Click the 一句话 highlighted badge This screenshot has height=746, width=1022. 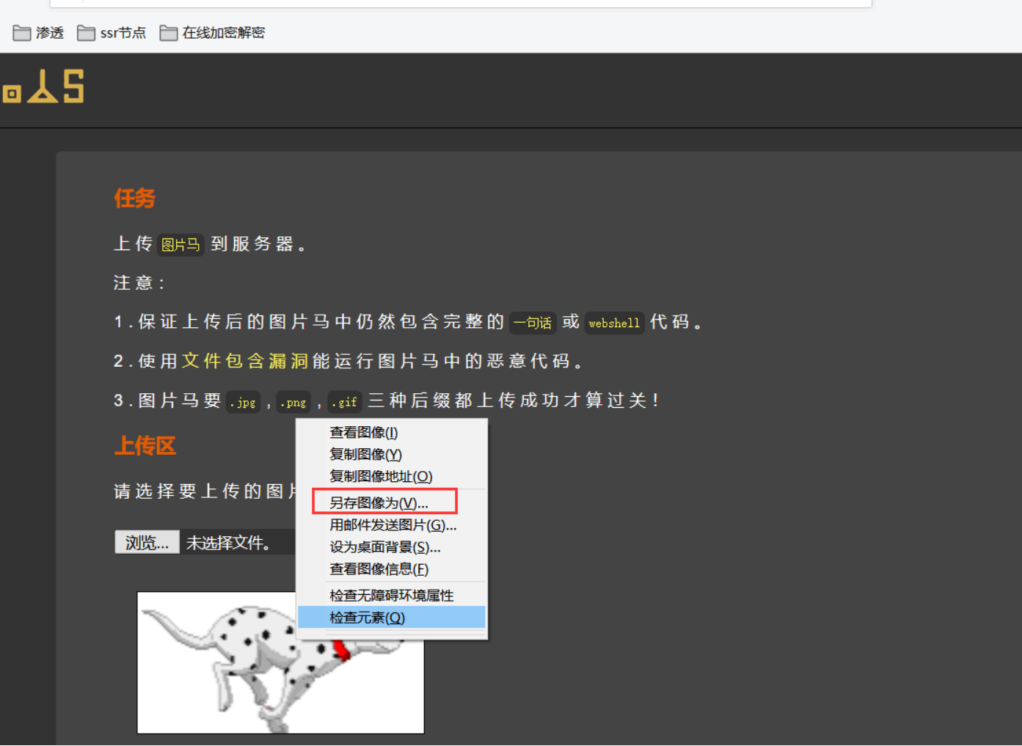[x=533, y=323]
